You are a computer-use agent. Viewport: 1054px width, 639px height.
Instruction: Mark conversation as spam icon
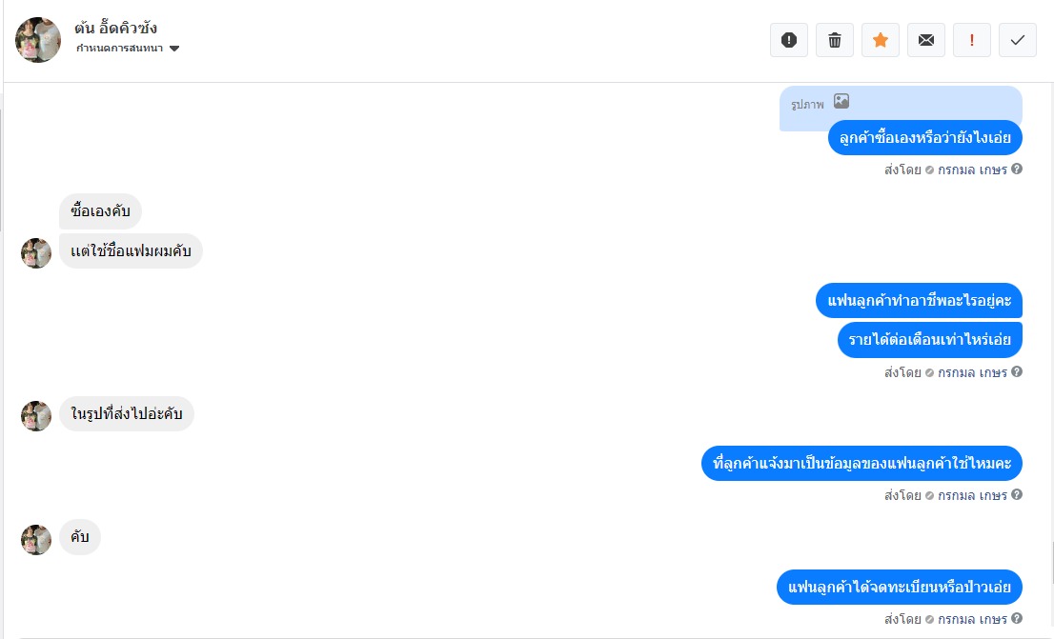(x=788, y=40)
